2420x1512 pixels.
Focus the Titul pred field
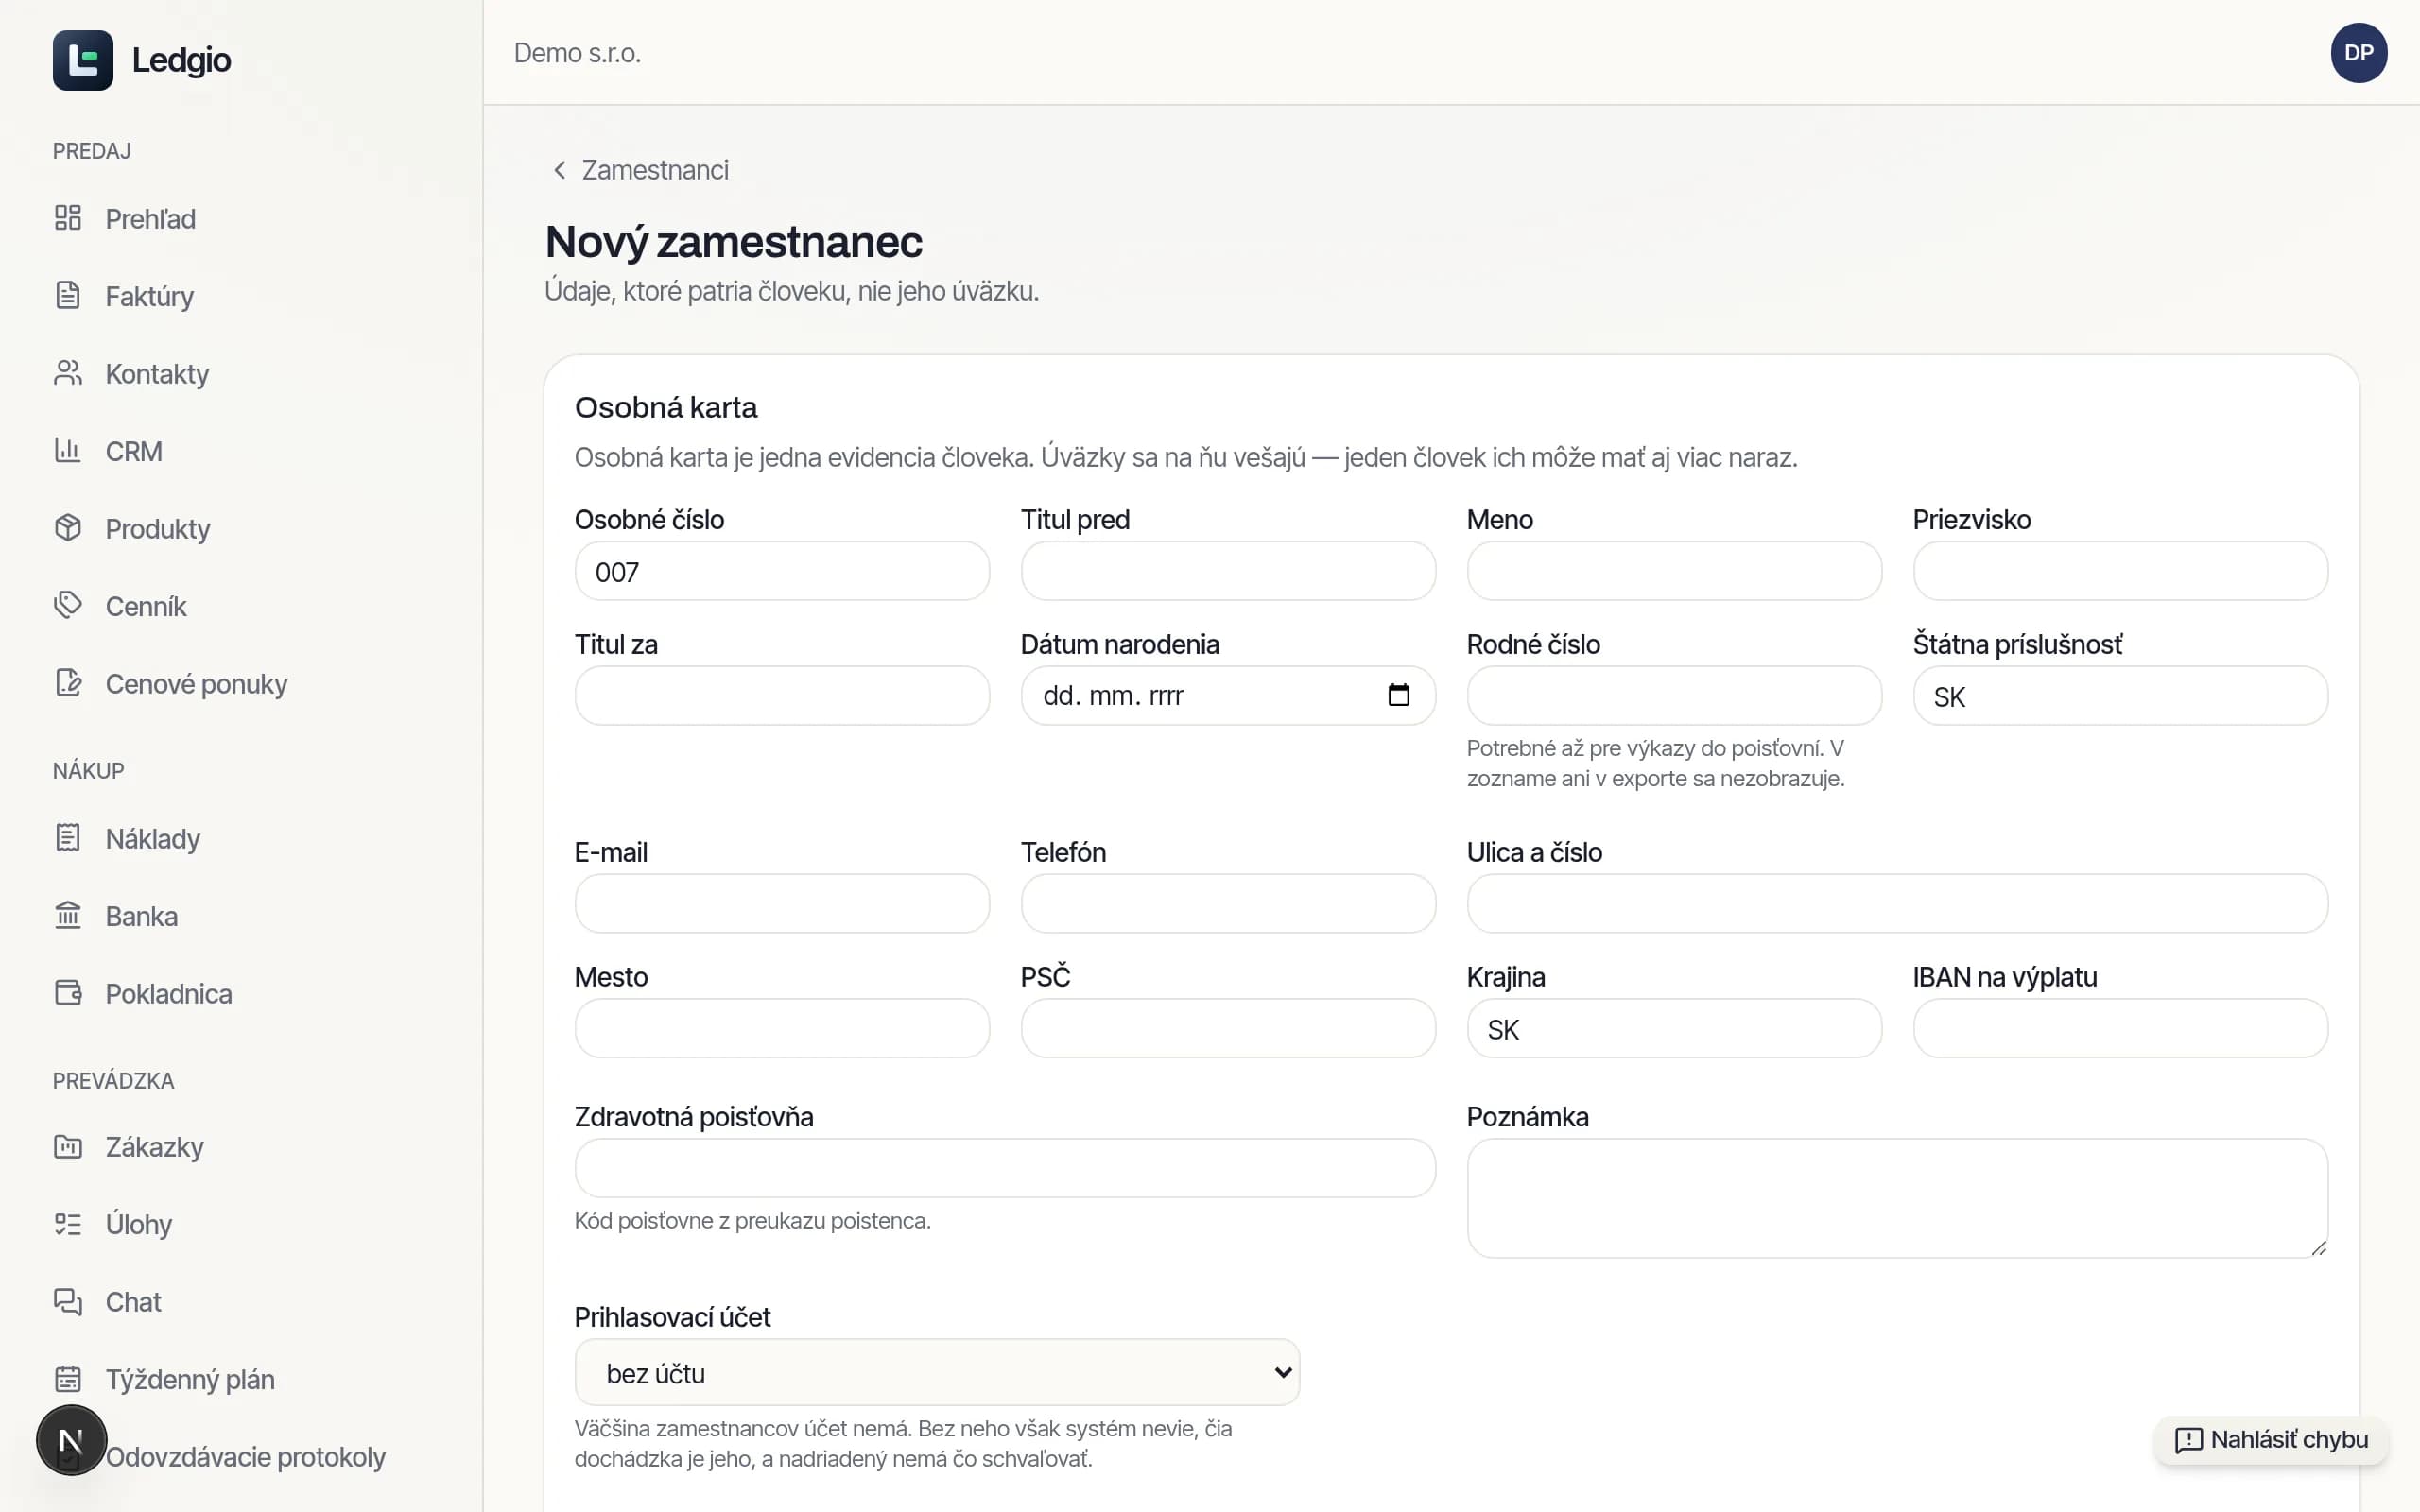click(x=1228, y=572)
